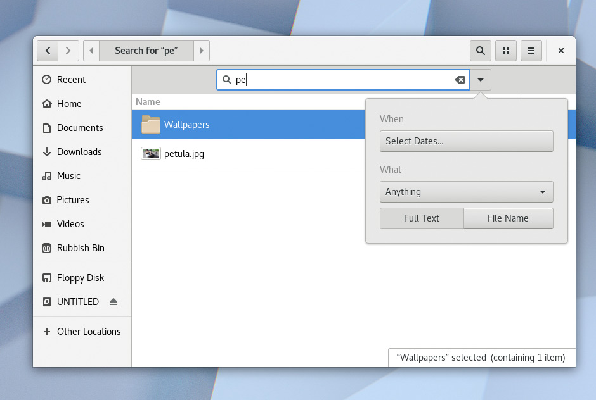Go back with the left arrow button

point(48,51)
